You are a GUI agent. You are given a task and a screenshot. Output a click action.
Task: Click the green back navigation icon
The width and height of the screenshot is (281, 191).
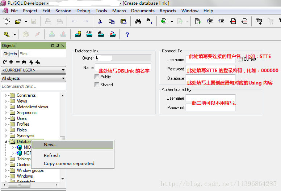click(163, 21)
